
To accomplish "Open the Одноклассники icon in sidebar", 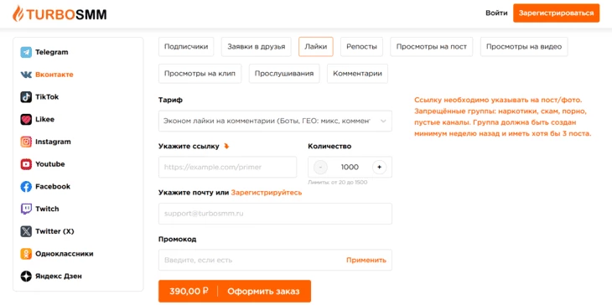I will pos(26,254).
